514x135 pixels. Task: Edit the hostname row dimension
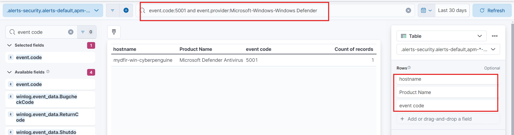point(446,79)
